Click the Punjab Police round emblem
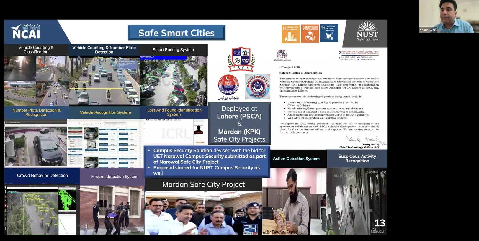The height and width of the screenshot is (241, 479). (228, 85)
